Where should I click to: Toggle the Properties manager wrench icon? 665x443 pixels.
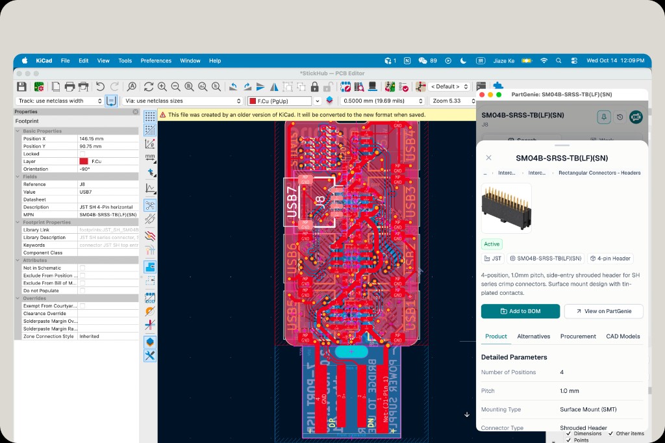coord(150,355)
